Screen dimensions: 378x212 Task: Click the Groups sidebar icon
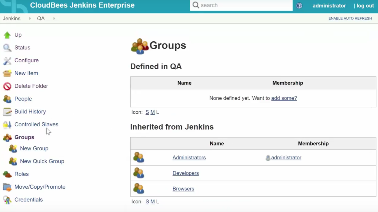point(7,137)
